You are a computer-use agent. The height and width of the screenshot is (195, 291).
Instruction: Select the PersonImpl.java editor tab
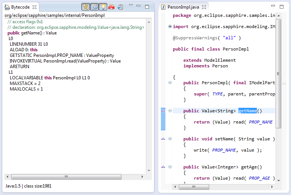[183, 7]
